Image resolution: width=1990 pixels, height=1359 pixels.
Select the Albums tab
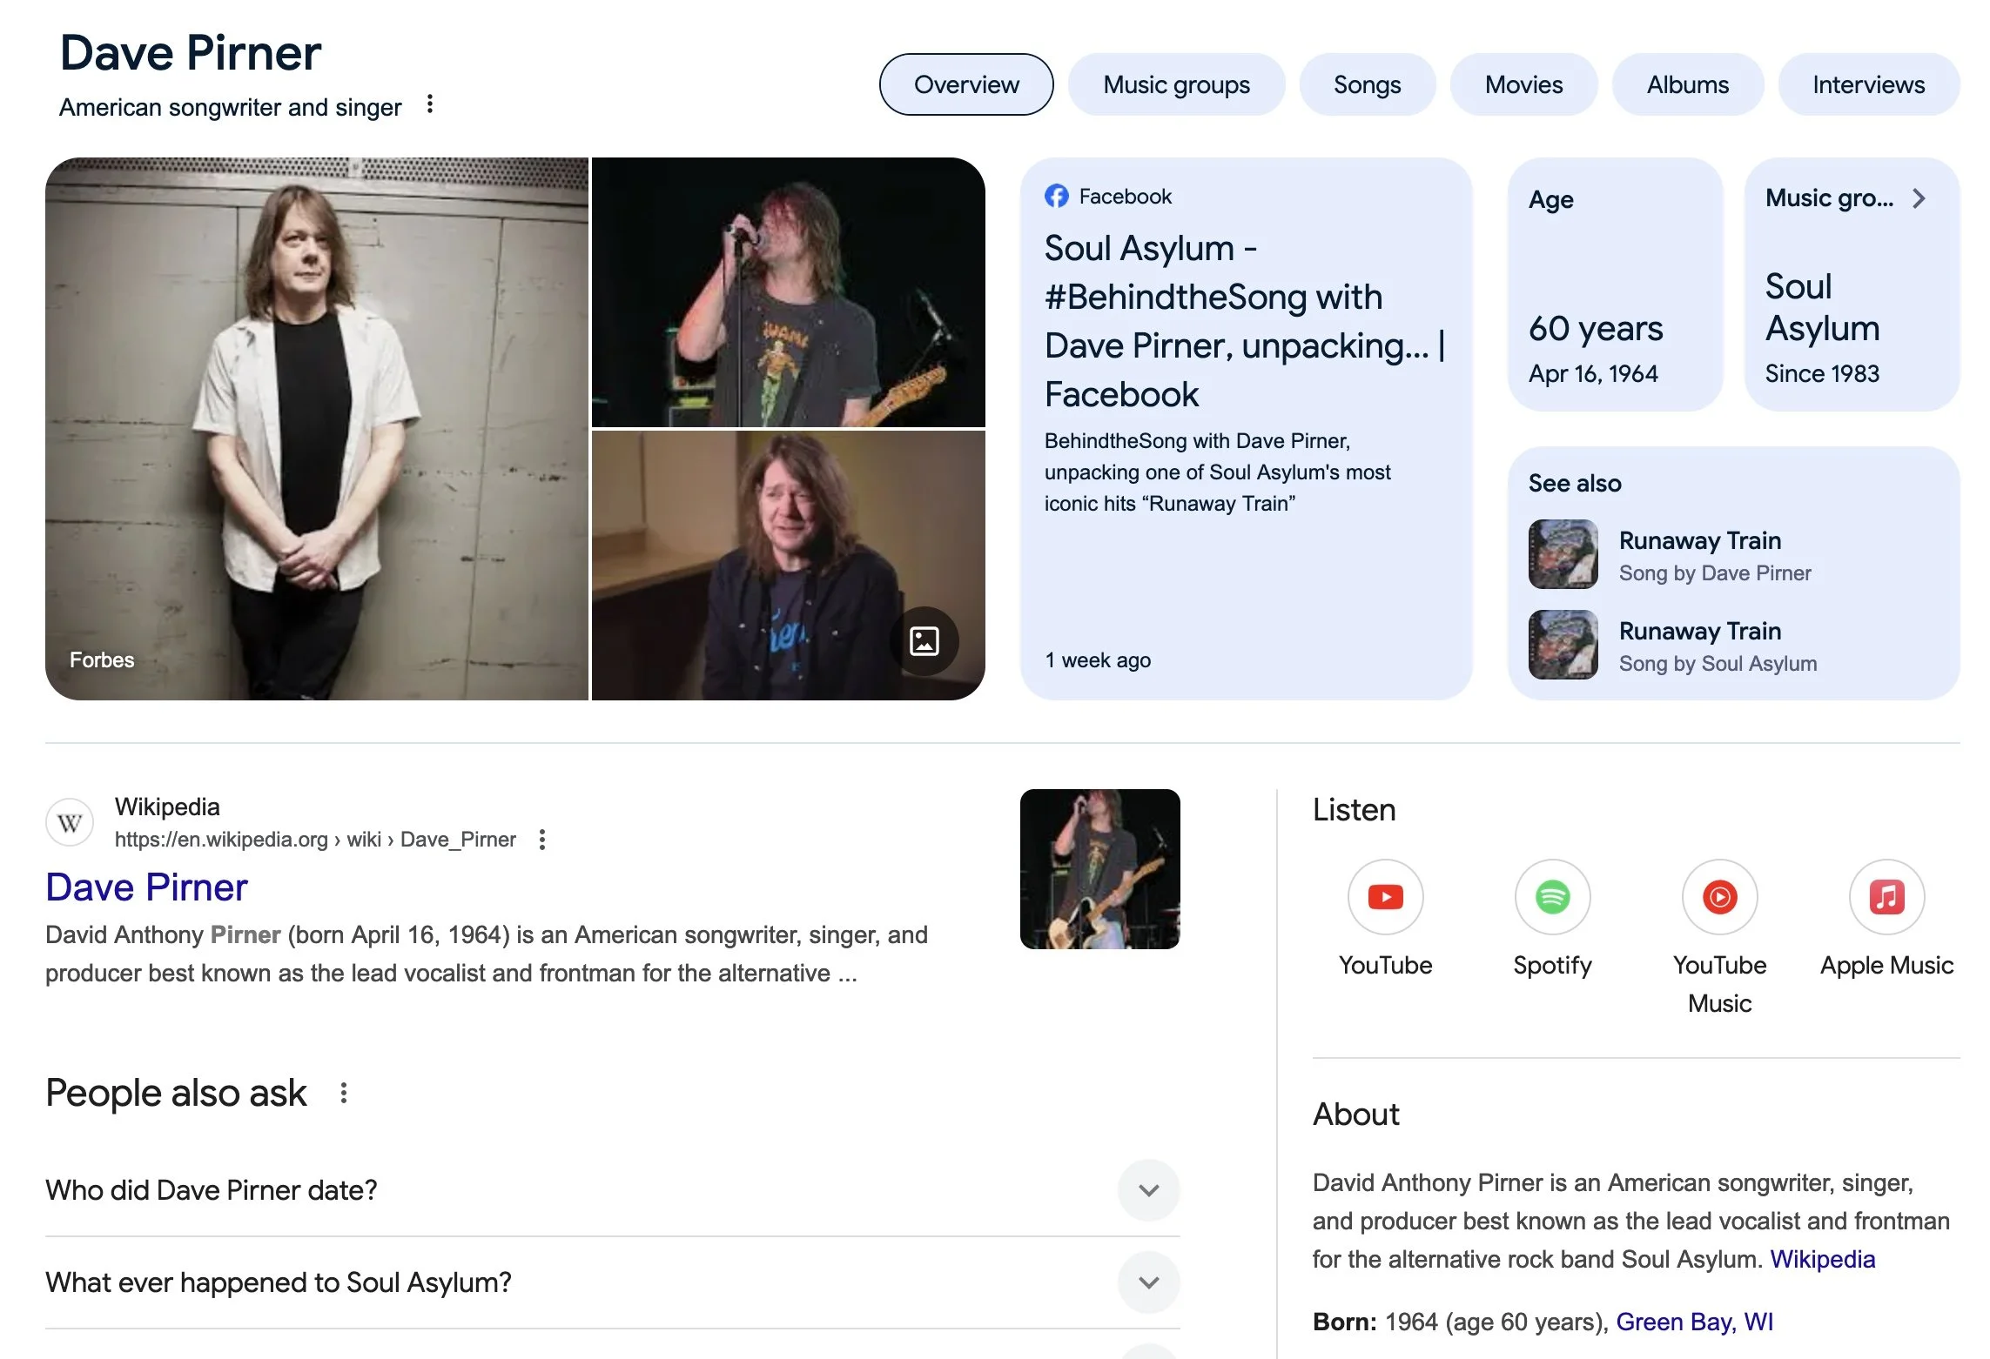(x=1687, y=84)
